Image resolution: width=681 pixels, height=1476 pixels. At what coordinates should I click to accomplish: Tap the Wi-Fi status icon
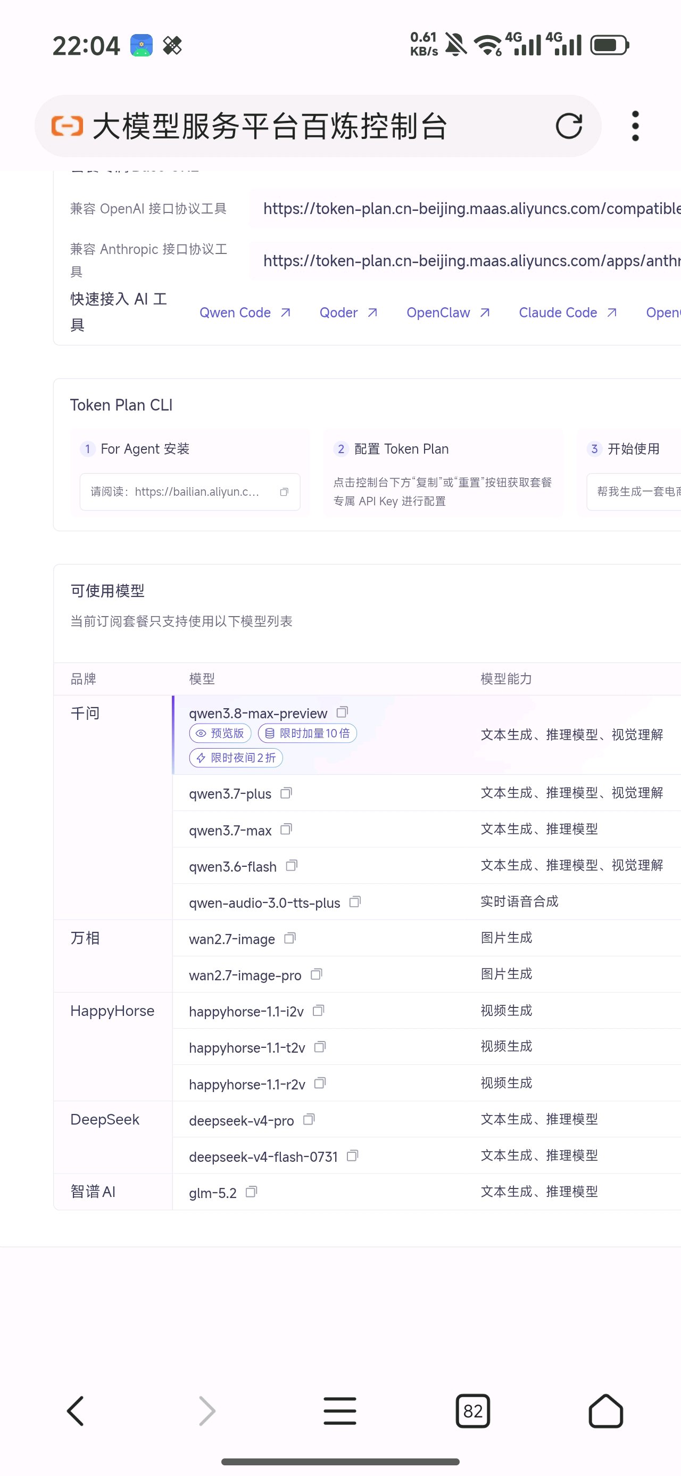[x=488, y=45]
